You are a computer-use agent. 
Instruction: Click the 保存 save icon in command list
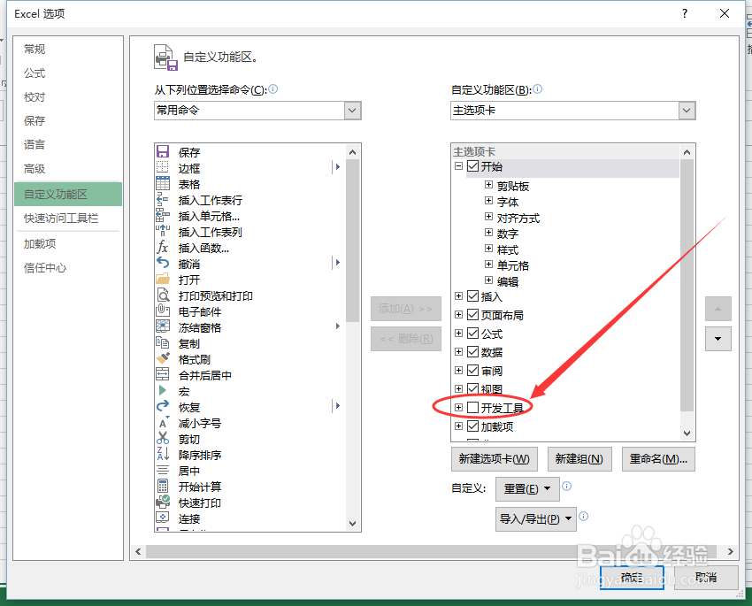click(x=163, y=152)
